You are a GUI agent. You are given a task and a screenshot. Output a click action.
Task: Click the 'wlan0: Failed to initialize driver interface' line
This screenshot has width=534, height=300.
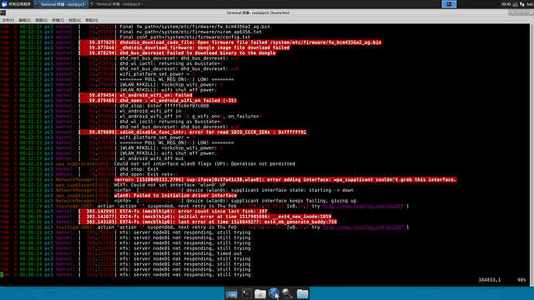point(176,196)
